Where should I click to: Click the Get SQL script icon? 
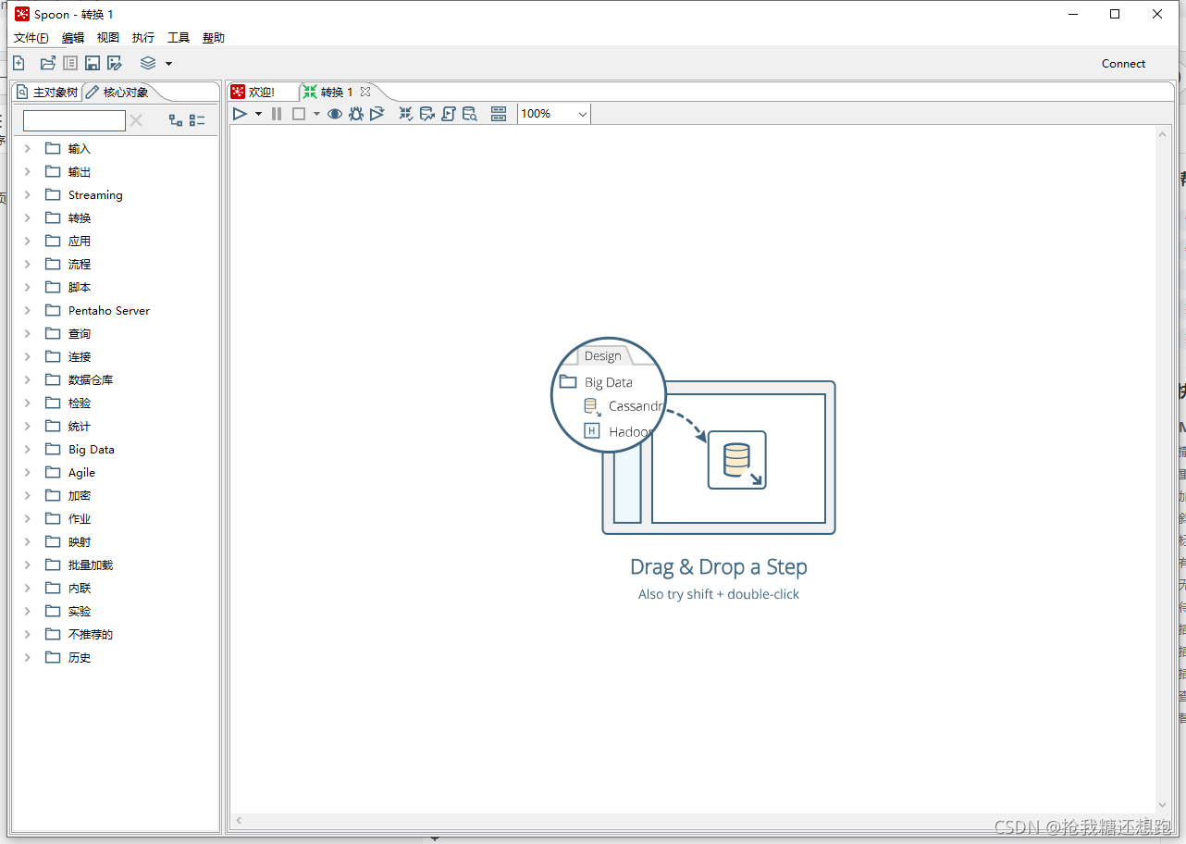click(x=449, y=114)
